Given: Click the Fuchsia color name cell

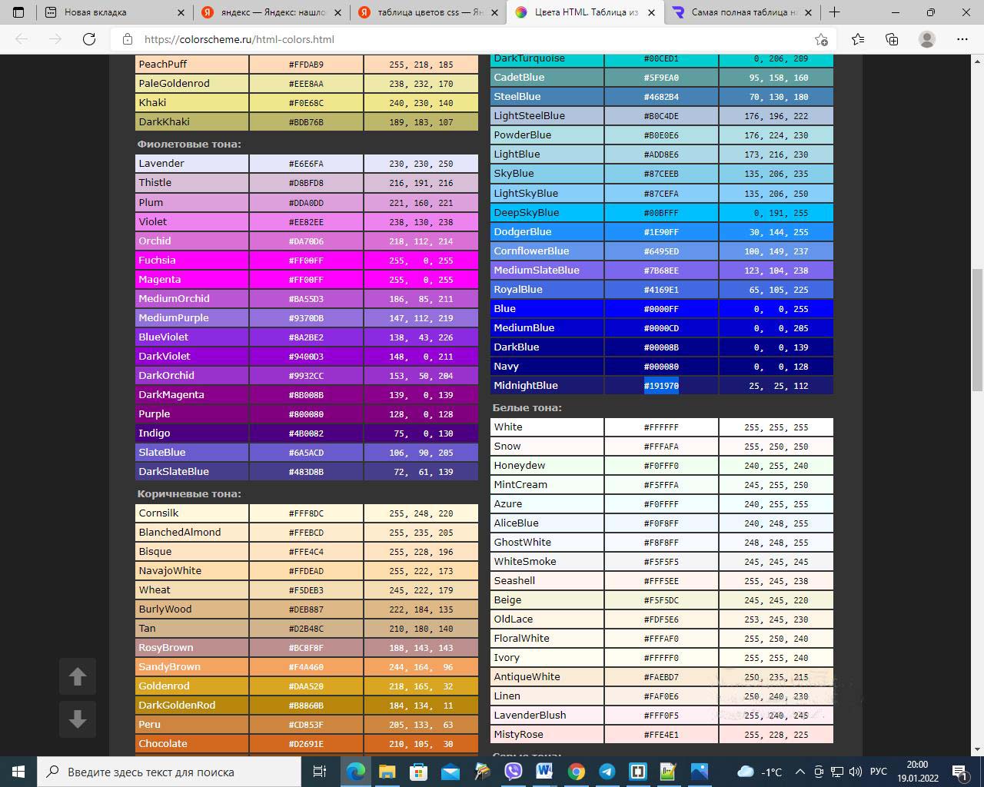Looking at the screenshot, I should (x=191, y=261).
